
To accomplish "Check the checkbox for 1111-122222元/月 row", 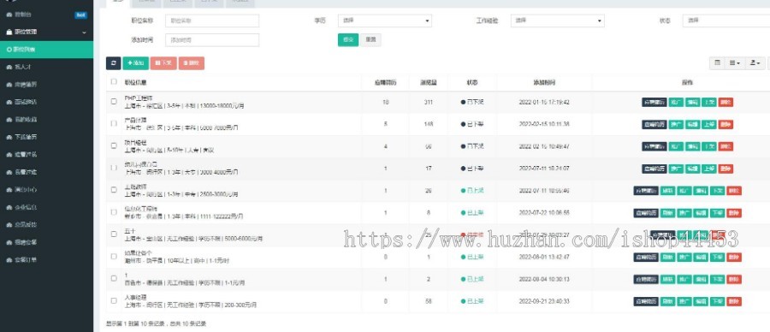I will [x=114, y=212].
